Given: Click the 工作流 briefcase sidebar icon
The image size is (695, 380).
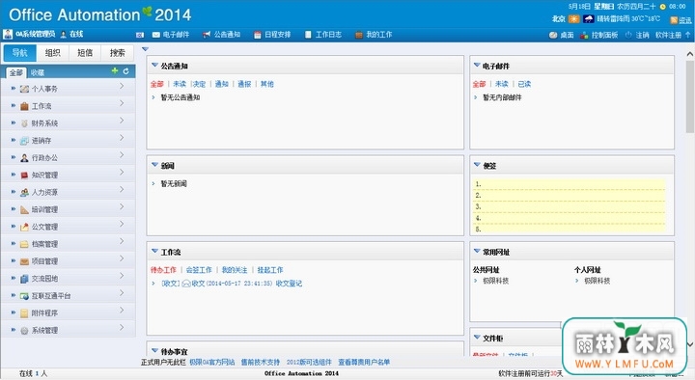Looking at the screenshot, I should (24, 106).
